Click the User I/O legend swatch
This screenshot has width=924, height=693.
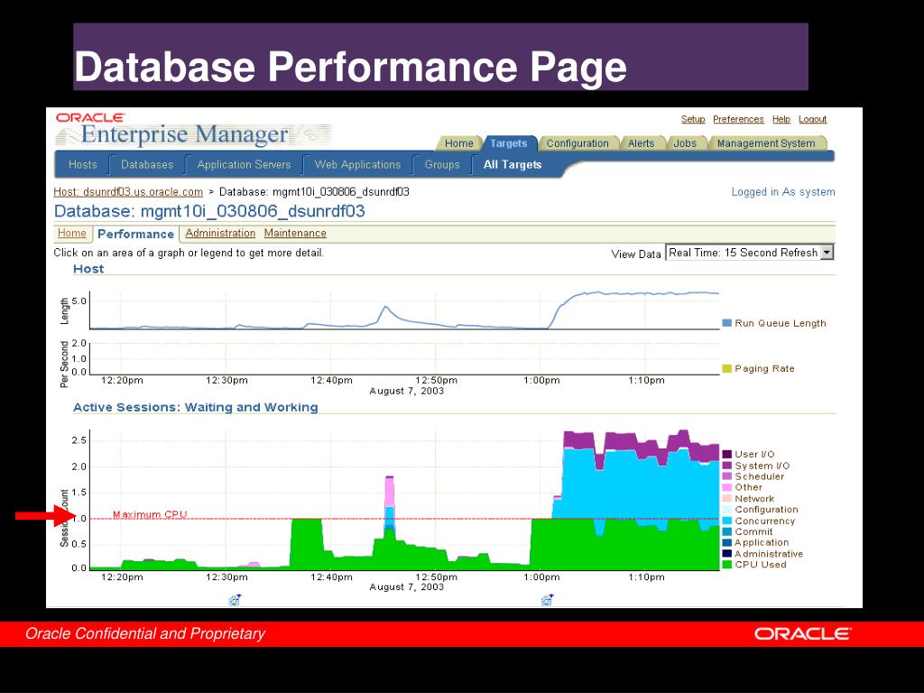tap(726, 454)
